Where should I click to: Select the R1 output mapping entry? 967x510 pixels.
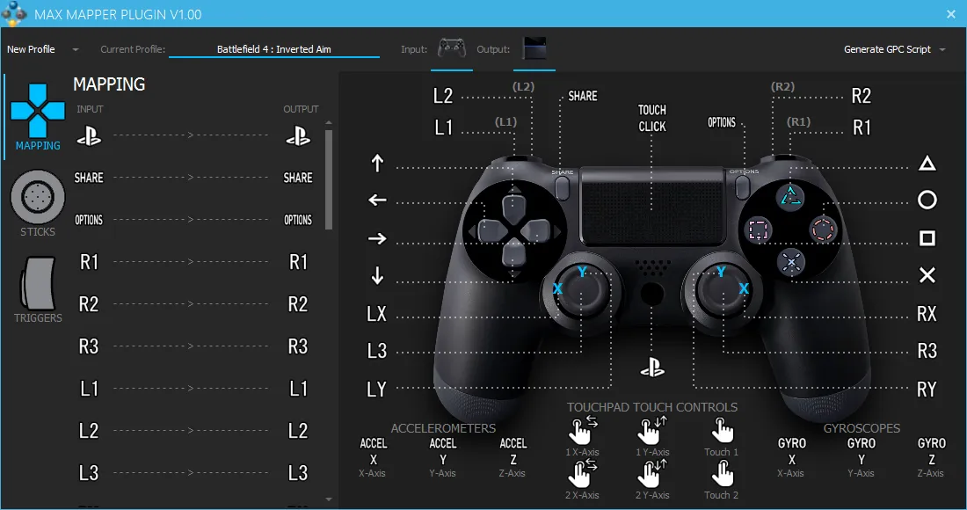click(x=298, y=262)
